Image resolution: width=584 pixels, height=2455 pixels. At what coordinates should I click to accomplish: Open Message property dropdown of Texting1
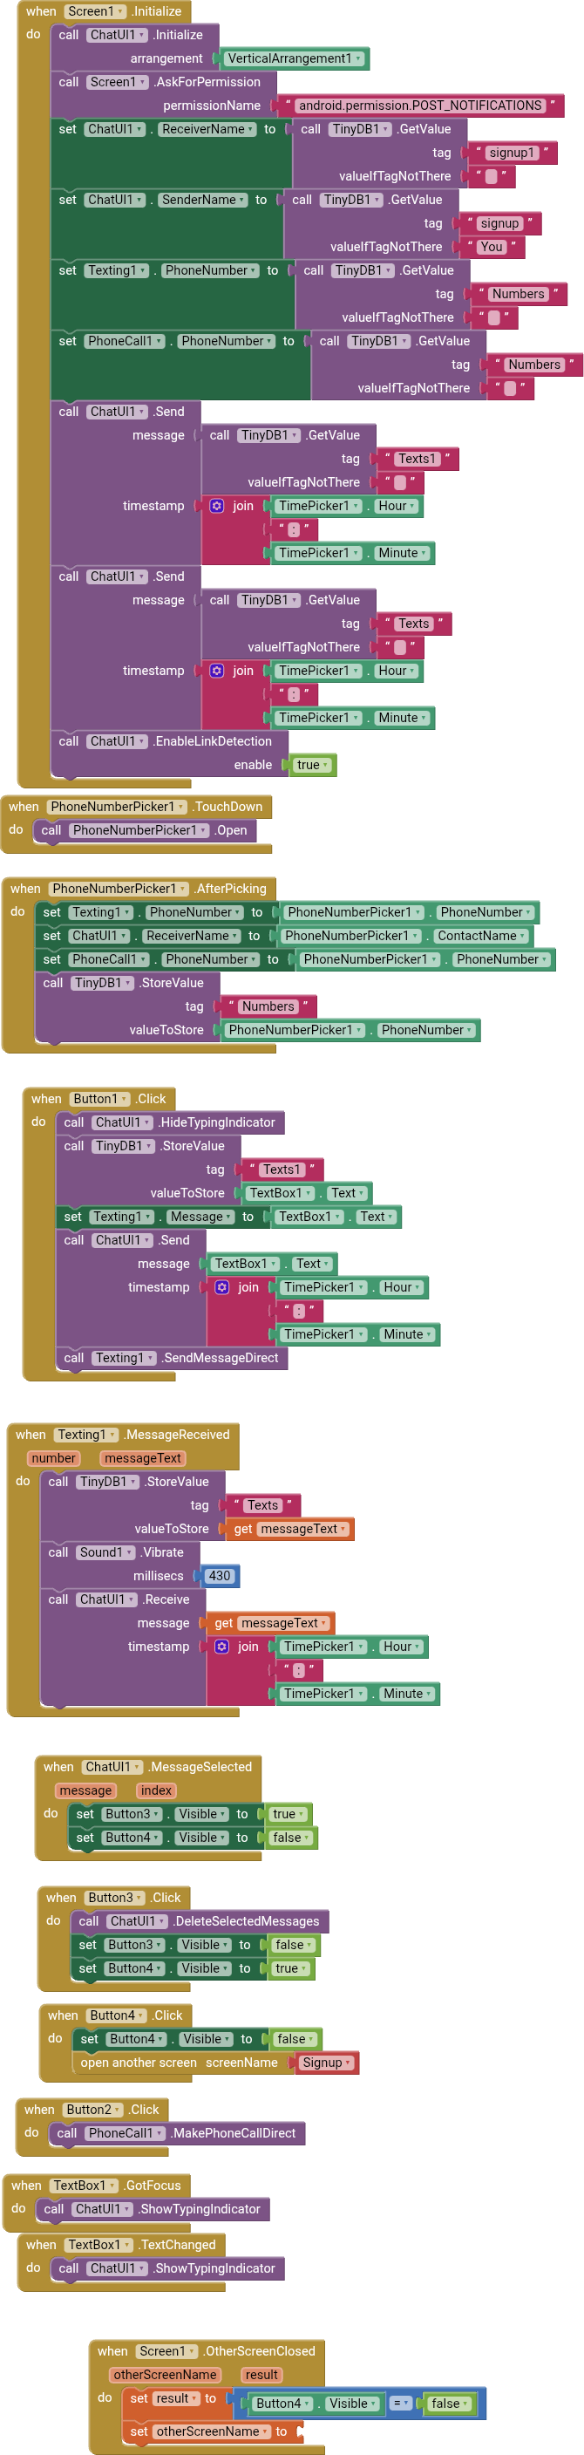tap(201, 1217)
